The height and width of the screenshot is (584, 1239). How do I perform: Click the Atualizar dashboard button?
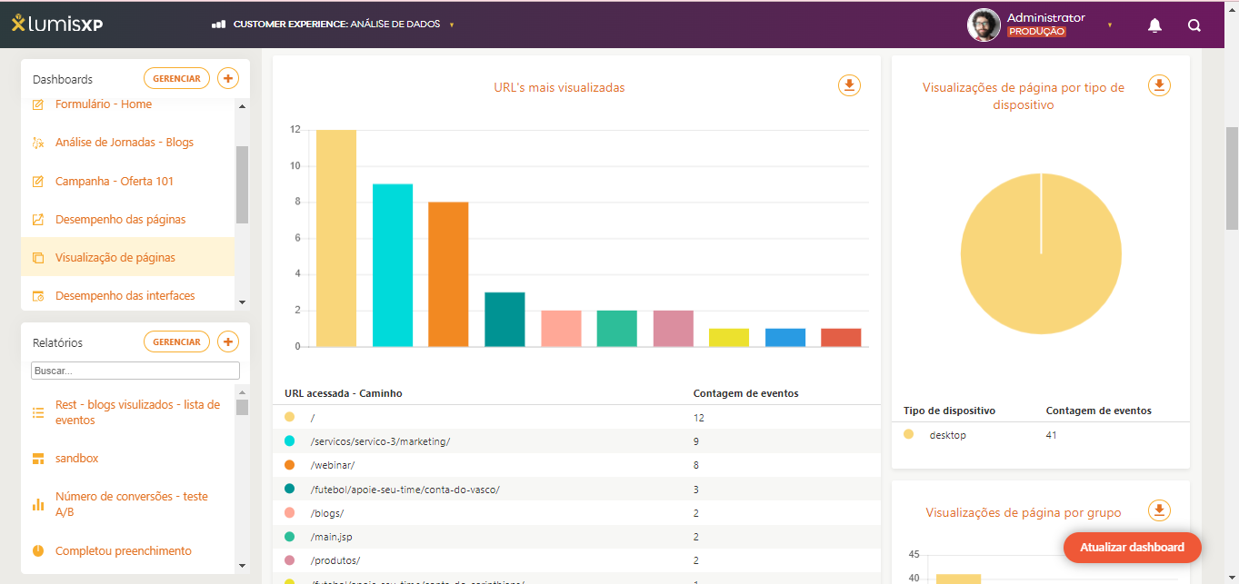click(1132, 548)
